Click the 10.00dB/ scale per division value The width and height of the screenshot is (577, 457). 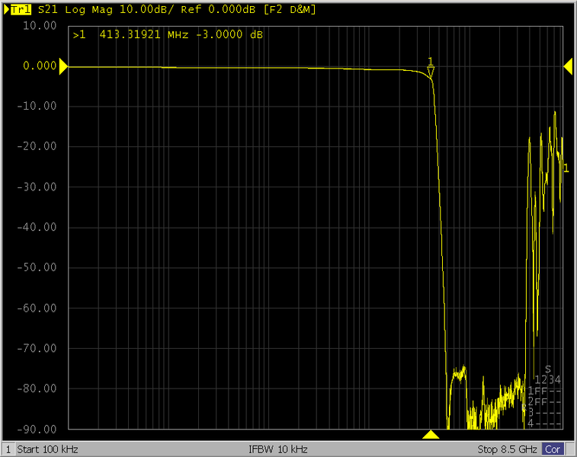[x=124, y=10]
